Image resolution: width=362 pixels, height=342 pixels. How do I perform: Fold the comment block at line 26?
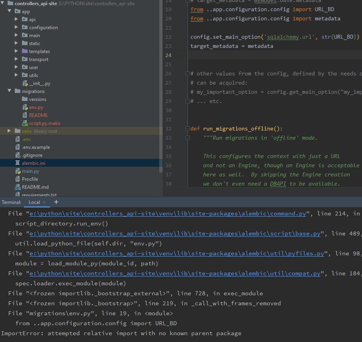coord(188,73)
